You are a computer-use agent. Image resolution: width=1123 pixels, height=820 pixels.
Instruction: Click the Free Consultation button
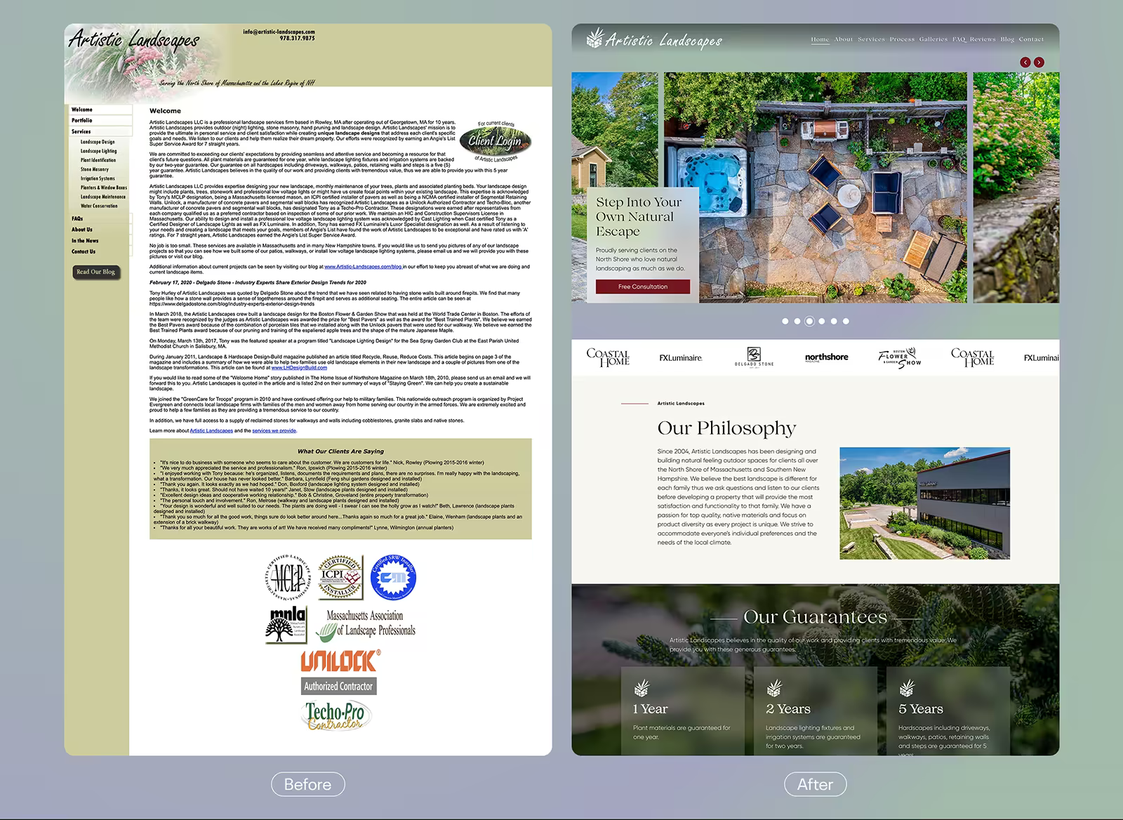coord(643,286)
